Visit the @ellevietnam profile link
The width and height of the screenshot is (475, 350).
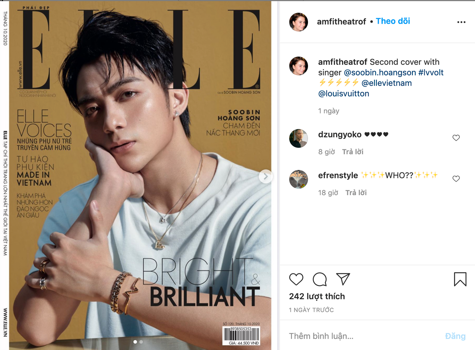[386, 83]
